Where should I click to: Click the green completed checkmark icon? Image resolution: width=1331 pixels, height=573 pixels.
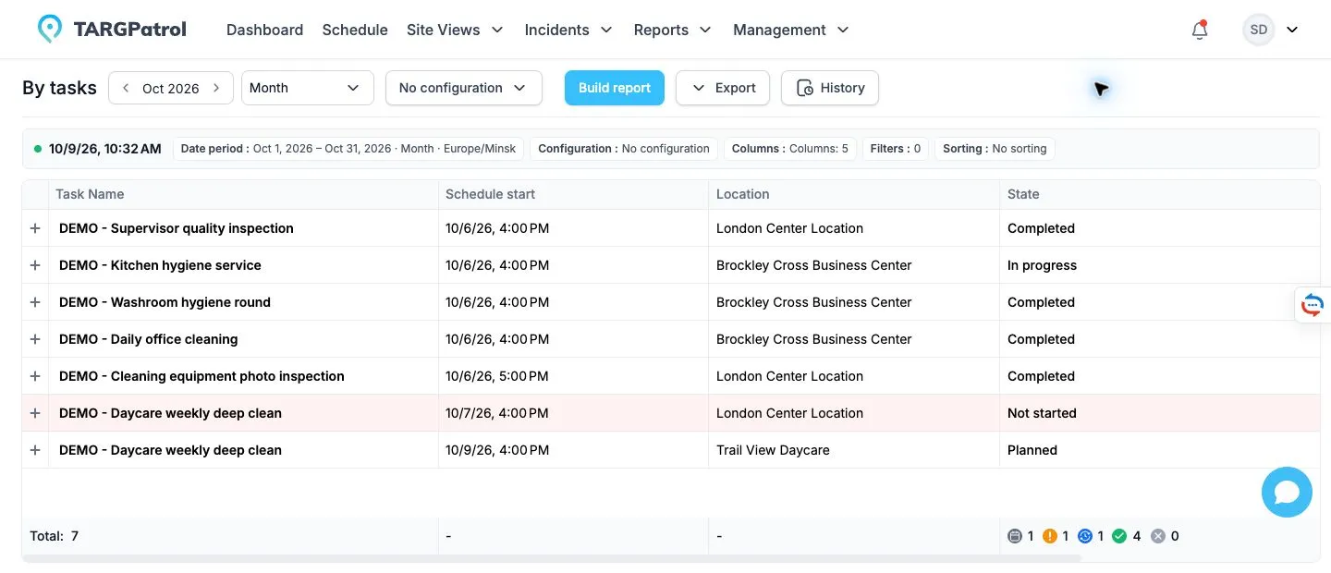coord(1119,536)
